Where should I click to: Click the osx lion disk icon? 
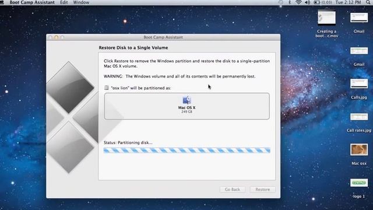(106, 87)
